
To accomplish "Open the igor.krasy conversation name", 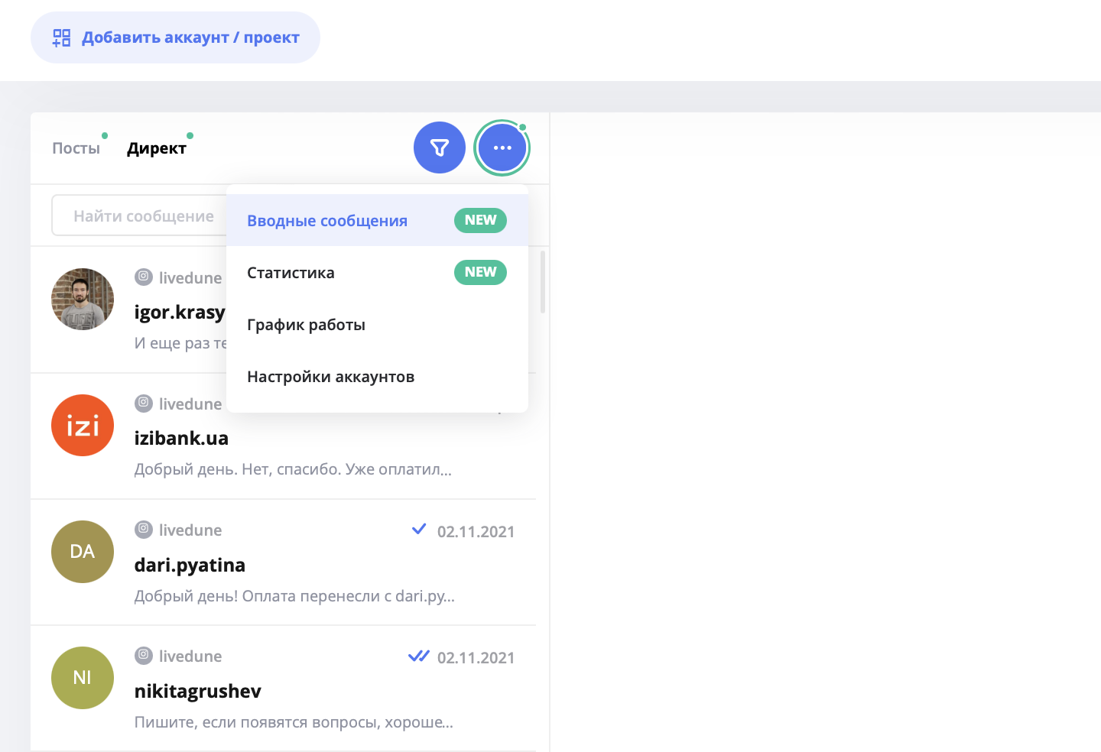I will [180, 312].
